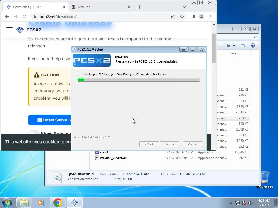This screenshot has height=208, width=278.
Task: Toggle the Explorer preview pane icon
Action: point(243,45)
